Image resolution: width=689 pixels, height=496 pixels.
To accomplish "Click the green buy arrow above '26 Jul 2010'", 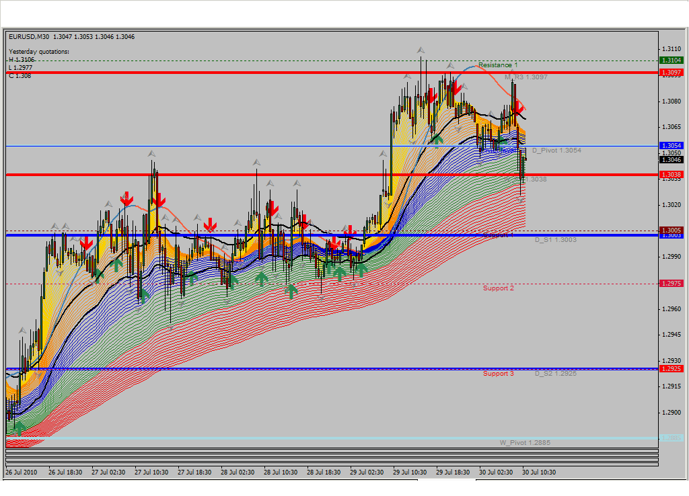I will click(19, 428).
